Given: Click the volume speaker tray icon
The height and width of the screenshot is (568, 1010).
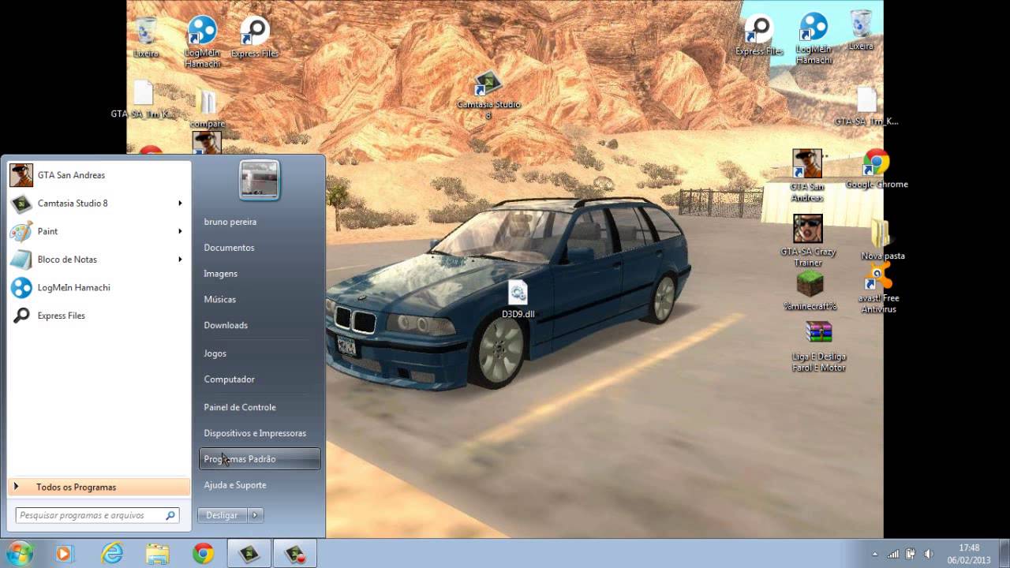Looking at the screenshot, I should pyautogui.click(x=928, y=554).
